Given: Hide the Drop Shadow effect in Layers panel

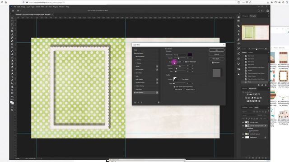Looking at the screenshot, I should point(250,131).
